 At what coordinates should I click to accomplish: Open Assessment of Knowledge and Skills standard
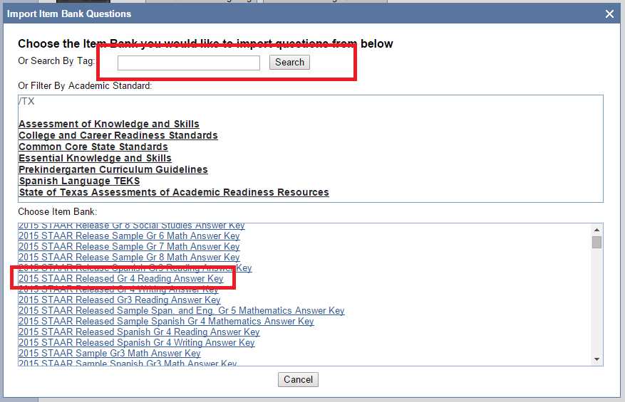(109, 125)
